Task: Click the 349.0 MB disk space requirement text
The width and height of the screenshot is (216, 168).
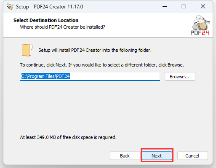Action: pyautogui.click(x=68, y=137)
